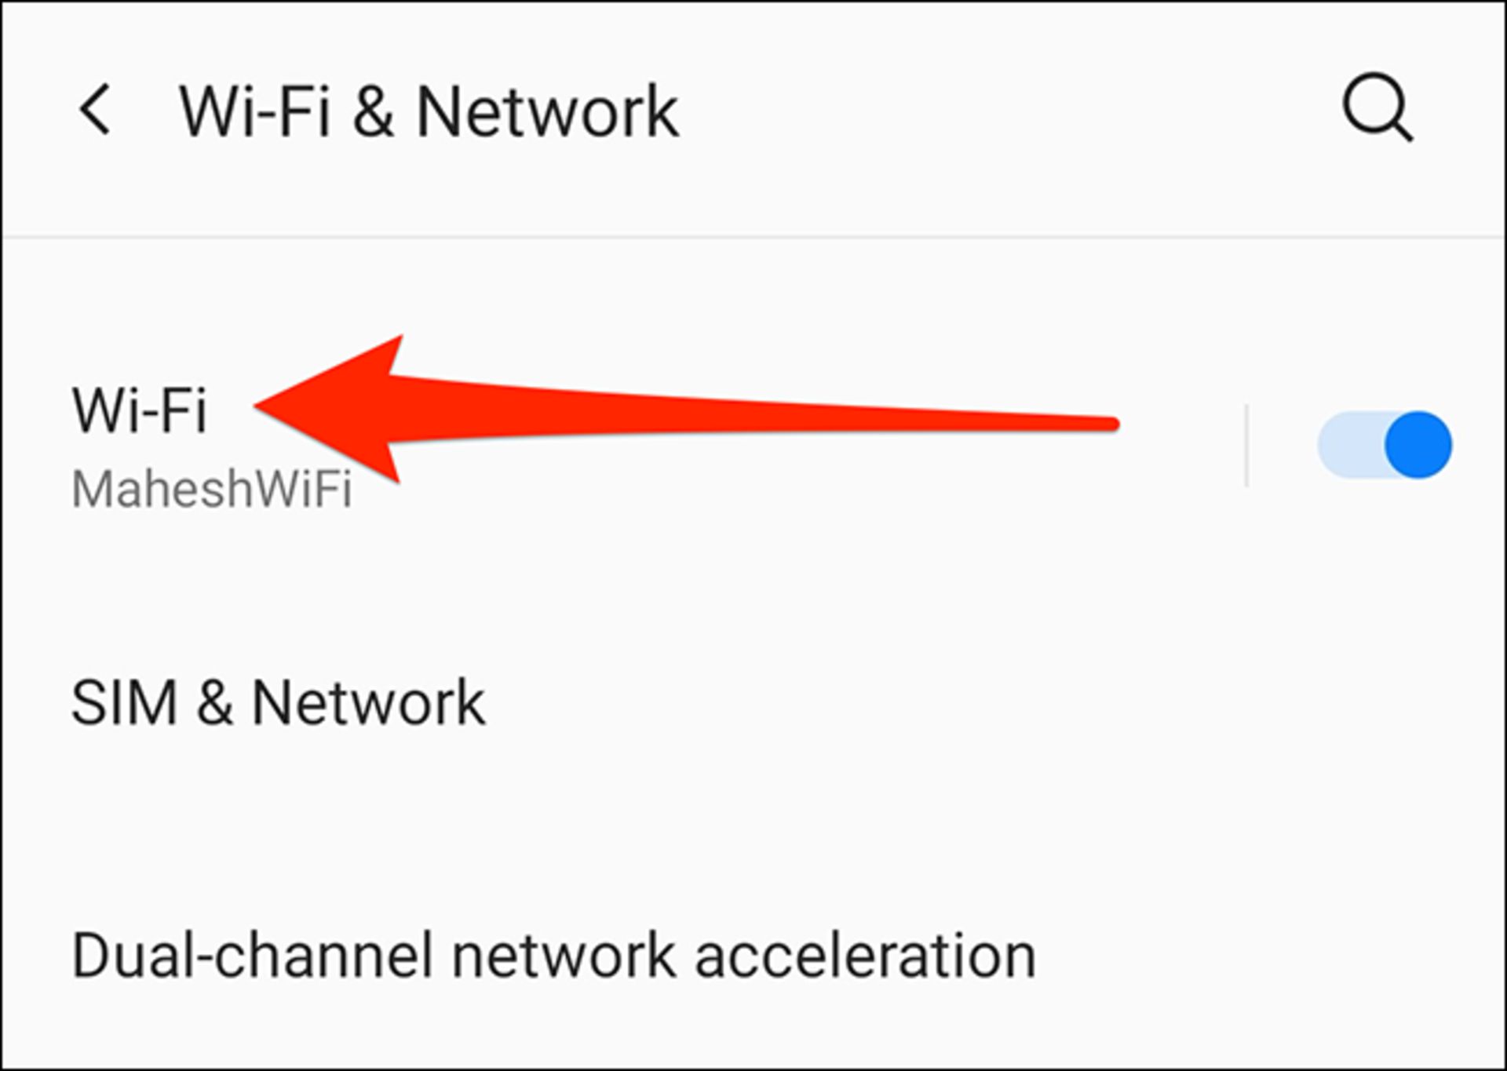The image size is (1507, 1071).
Task: Tap the Wi-Fi & Network page title
Action: [x=429, y=111]
